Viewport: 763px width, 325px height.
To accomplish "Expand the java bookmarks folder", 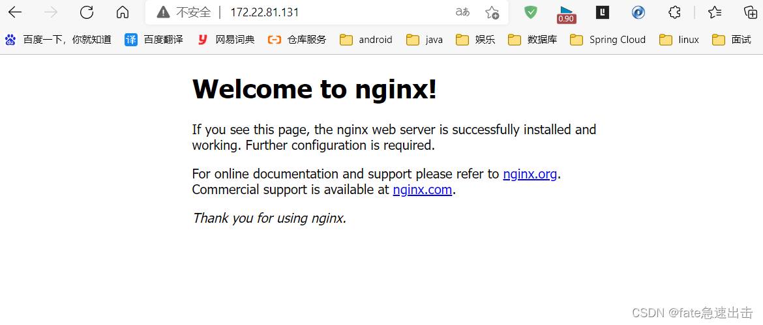I will click(425, 40).
